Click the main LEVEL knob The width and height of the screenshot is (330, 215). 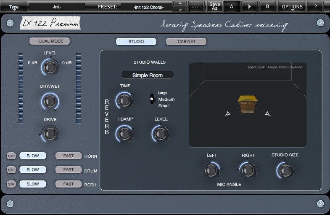50,67
